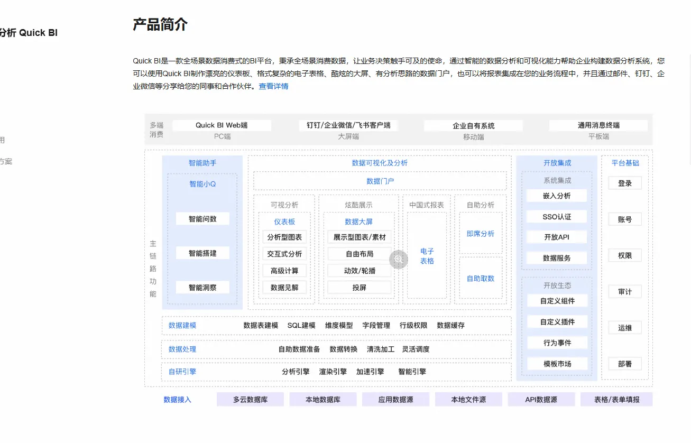
Task: Click the SQL建模 label
Action: 301,326
